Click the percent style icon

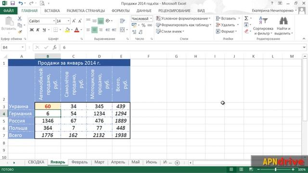pyautogui.click(x=143, y=25)
